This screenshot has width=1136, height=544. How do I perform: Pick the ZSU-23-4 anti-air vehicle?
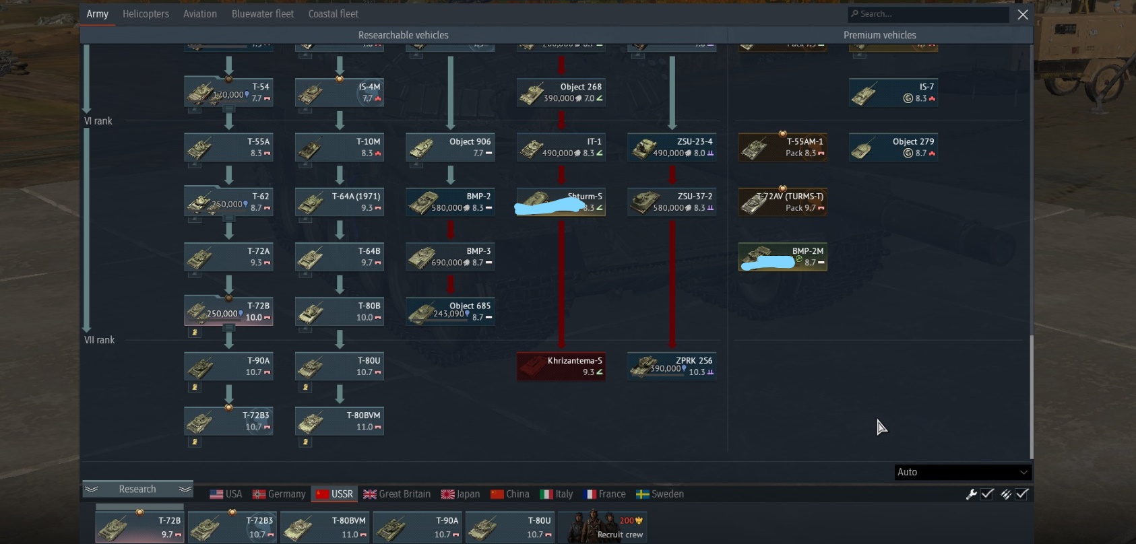click(x=672, y=147)
